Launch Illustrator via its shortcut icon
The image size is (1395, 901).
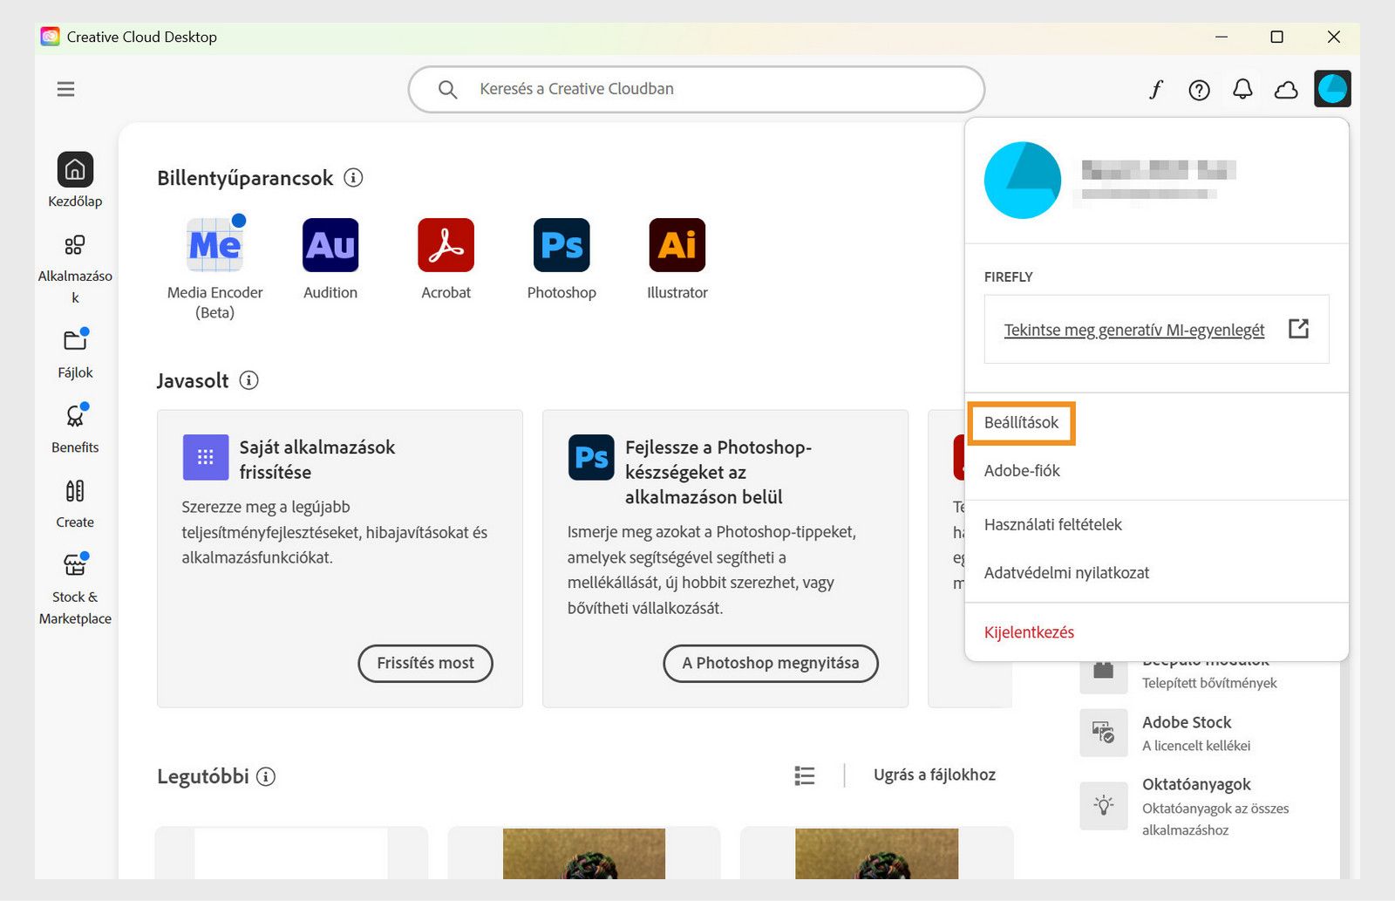point(677,247)
